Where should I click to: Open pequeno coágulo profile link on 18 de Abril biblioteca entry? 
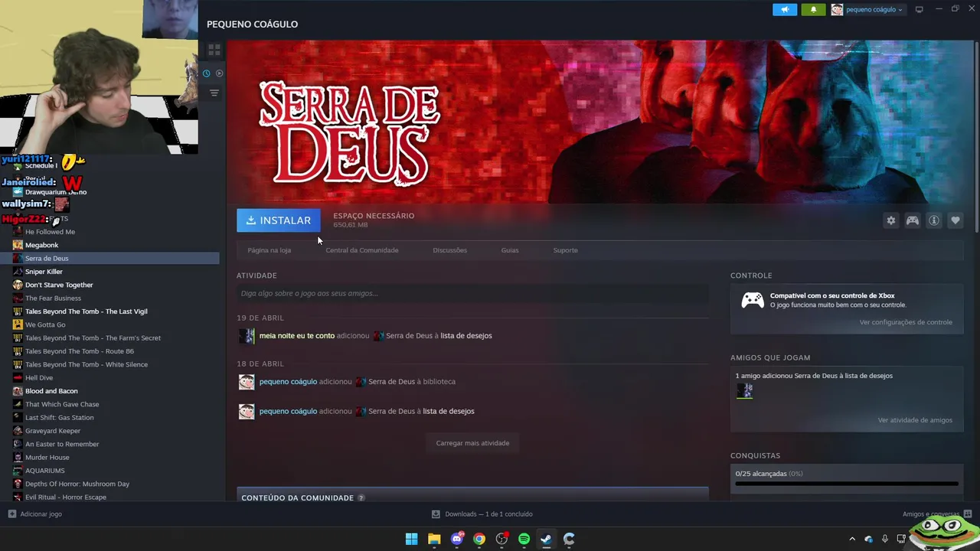coord(288,382)
